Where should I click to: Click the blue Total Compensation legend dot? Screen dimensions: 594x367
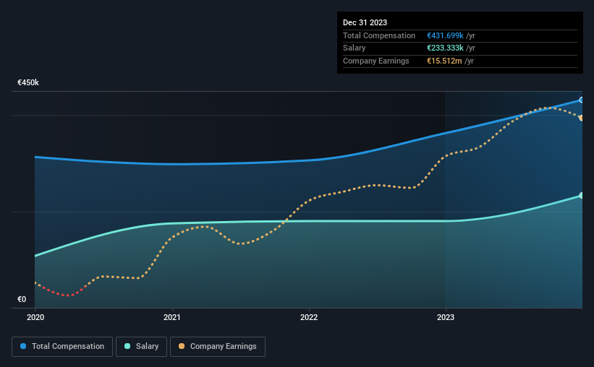pyautogui.click(x=23, y=346)
